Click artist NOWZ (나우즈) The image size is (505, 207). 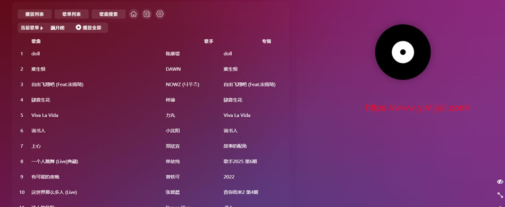(183, 84)
